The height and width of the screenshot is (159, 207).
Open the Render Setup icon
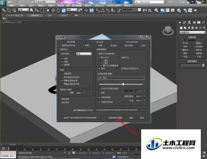click(x=185, y=10)
